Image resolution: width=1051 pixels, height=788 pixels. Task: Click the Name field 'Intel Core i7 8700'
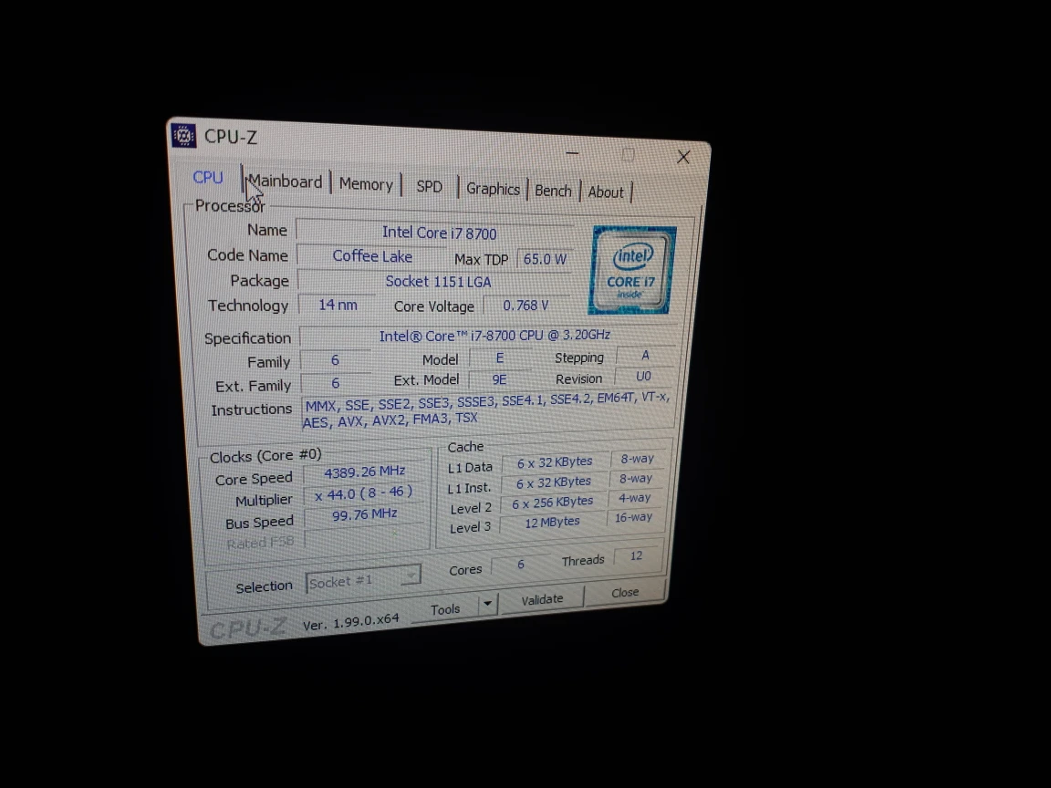(438, 233)
